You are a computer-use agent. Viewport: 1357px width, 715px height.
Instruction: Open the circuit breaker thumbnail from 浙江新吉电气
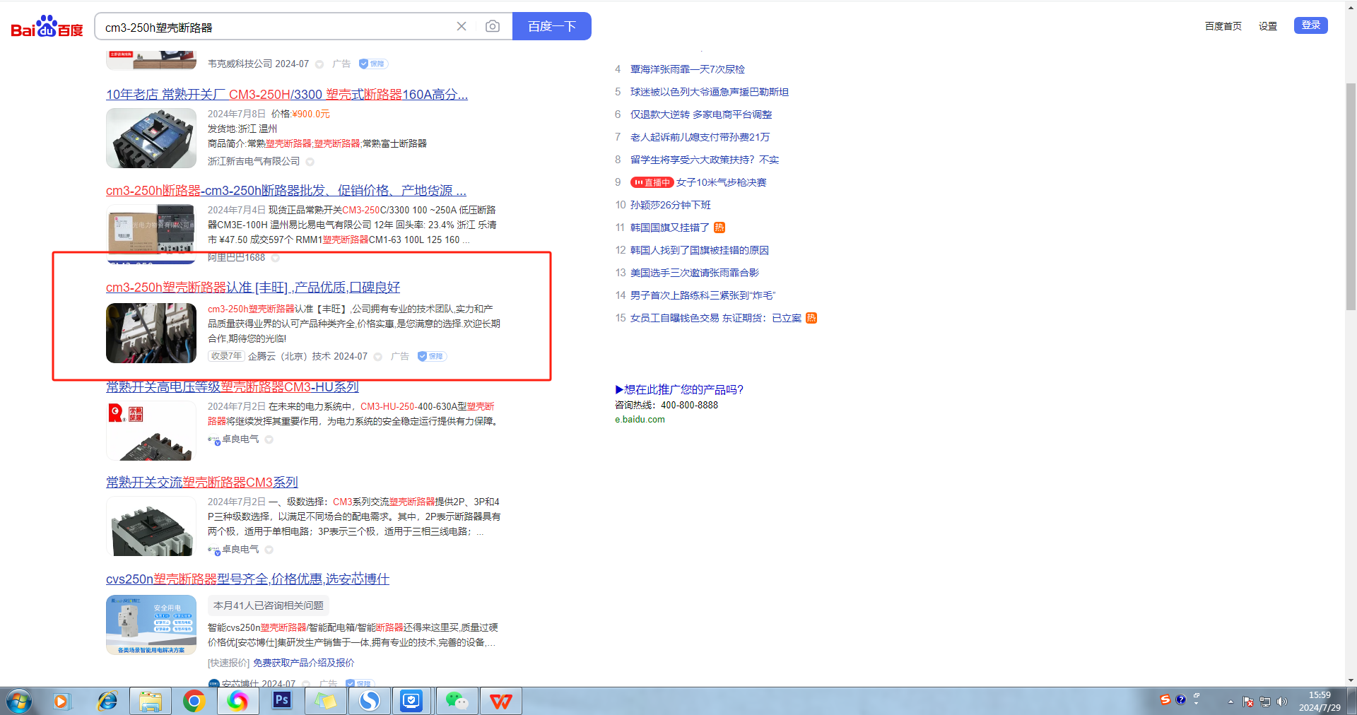click(151, 138)
